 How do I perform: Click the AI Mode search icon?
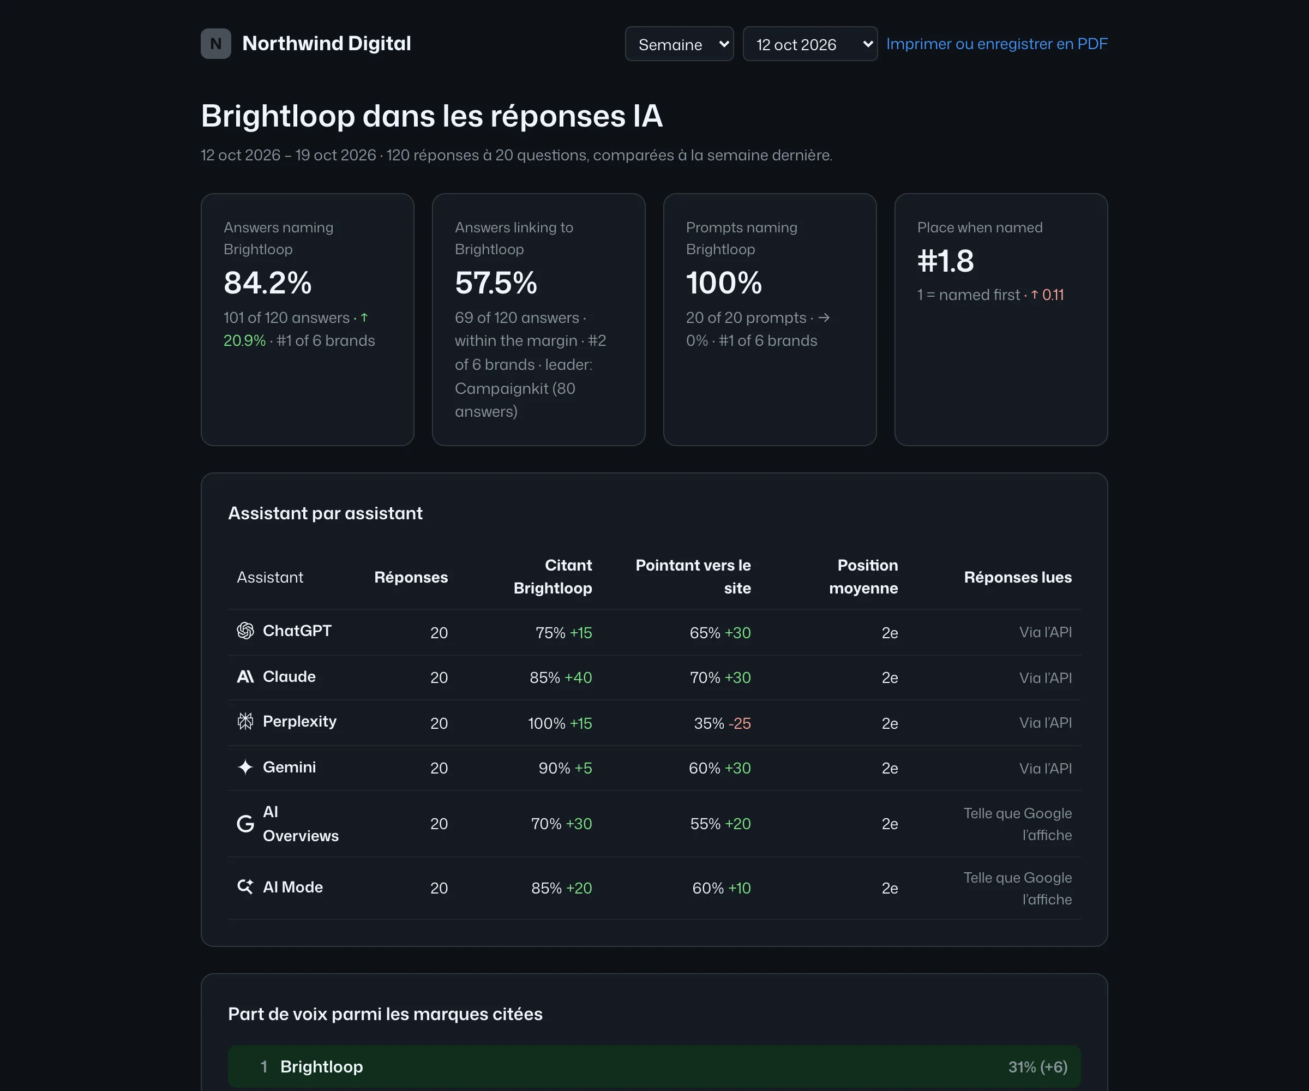click(x=245, y=887)
